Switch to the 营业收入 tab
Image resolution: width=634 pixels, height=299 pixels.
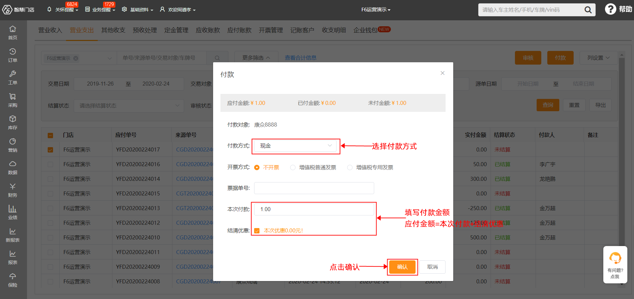50,30
